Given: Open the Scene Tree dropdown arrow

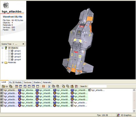Looking at the screenshot, I should point(13,44).
